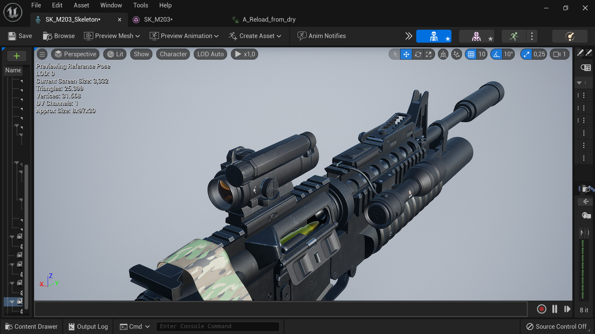Open Anim Notifies panel
Image resolution: width=595 pixels, height=334 pixels.
pos(321,36)
